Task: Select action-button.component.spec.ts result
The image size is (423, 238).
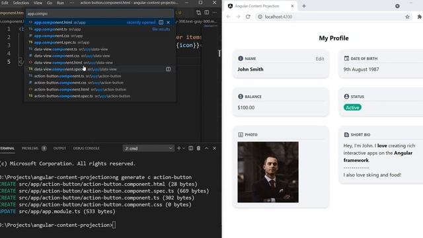Action: (x=100, y=96)
